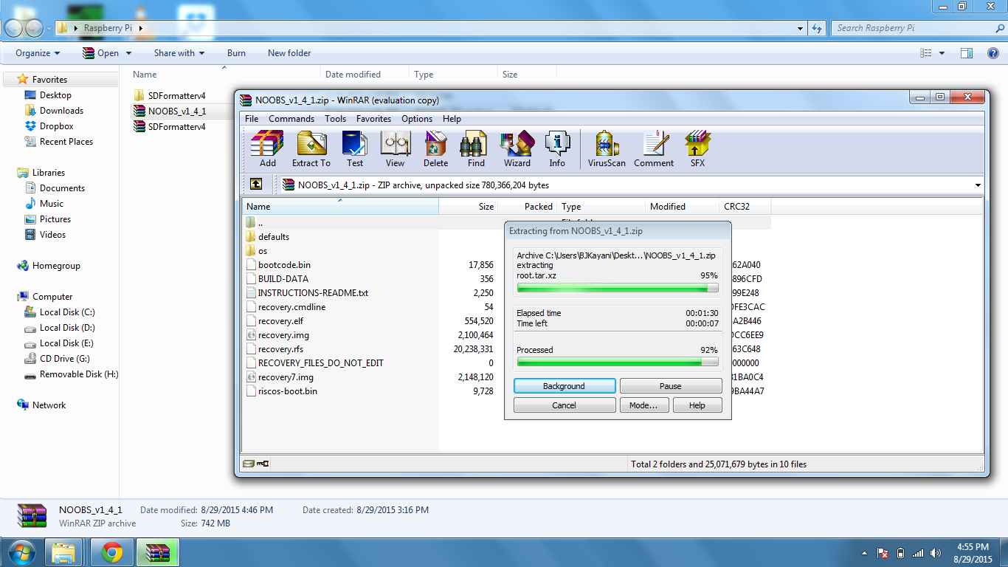
Task: Open the WinRAR File menu
Action: click(x=252, y=119)
